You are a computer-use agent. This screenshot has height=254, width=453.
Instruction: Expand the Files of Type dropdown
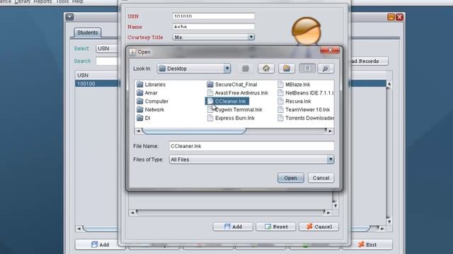point(331,159)
